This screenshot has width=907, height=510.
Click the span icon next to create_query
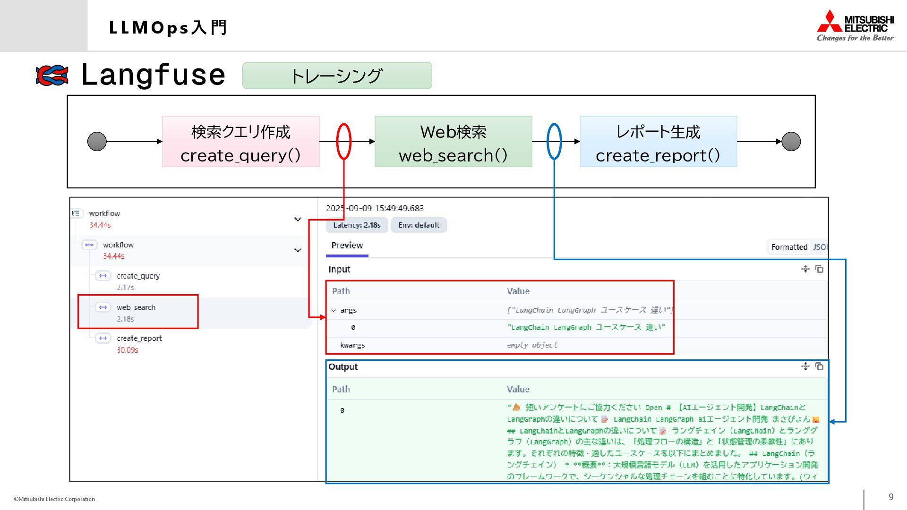pyautogui.click(x=103, y=276)
